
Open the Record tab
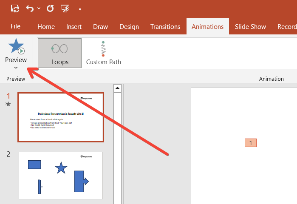coord(287,27)
